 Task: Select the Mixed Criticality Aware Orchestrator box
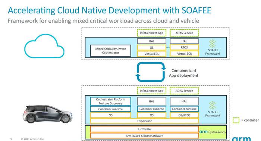110,51
